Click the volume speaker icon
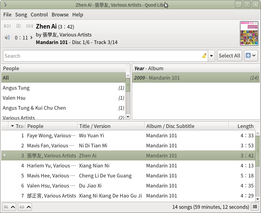Viewport: 261px width, 213px height. pos(7,38)
